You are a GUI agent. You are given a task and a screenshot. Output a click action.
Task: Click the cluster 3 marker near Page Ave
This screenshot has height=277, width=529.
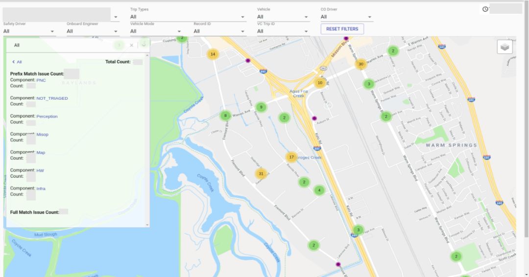click(358, 230)
